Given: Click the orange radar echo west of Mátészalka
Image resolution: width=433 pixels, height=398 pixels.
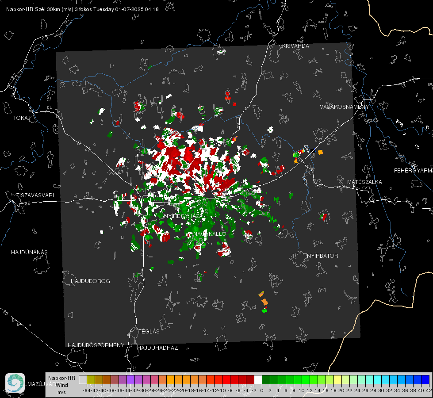Looking at the screenshot, I should point(320,152).
